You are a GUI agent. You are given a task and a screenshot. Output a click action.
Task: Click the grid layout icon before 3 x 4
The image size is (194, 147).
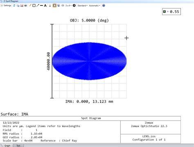click(x=63, y=6)
